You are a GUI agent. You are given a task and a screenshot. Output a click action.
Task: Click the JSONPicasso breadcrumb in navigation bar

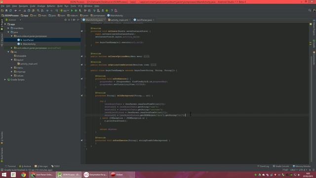[10, 15]
